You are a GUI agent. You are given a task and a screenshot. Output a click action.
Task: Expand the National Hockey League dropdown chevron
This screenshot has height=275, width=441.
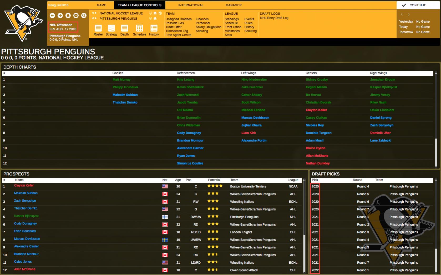[x=151, y=13]
